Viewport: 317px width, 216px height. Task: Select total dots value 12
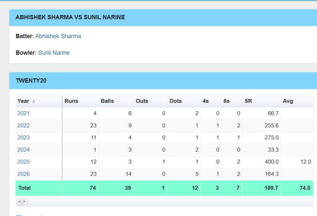point(195,188)
